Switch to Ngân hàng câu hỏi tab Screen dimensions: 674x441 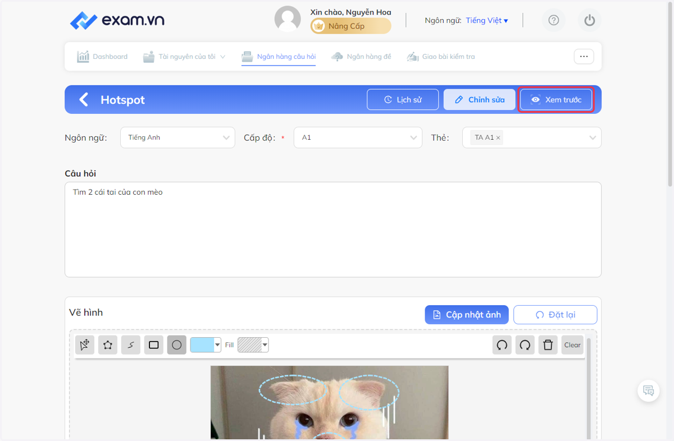coord(279,57)
